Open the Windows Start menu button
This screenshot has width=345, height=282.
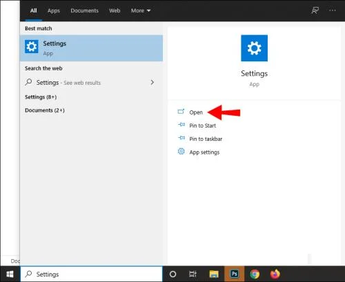point(10,274)
